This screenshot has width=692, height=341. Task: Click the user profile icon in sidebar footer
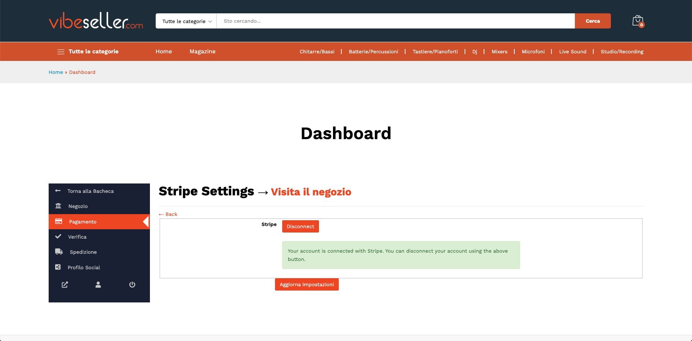click(x=98, y=285)
